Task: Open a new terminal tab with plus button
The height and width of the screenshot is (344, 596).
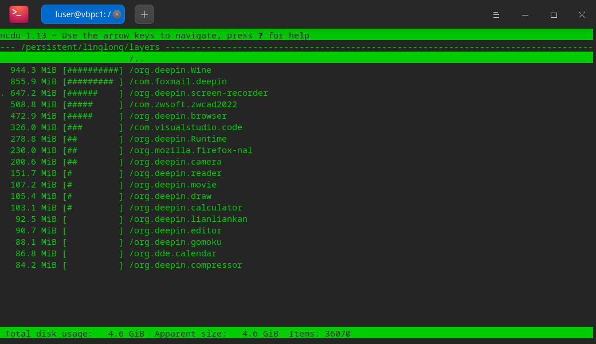Action: coord(144,14)
